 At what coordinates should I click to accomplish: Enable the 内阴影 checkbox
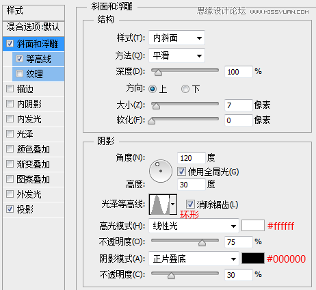click(10, 103)
